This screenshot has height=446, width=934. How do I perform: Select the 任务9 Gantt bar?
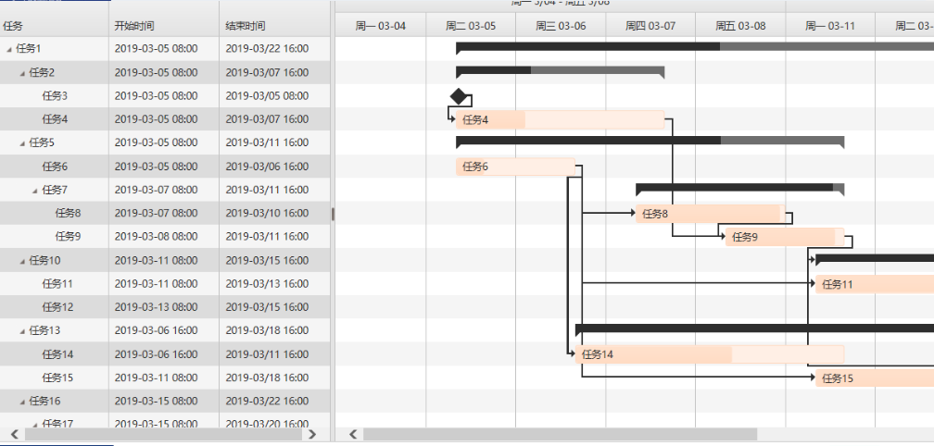click(x=785, y=237)
